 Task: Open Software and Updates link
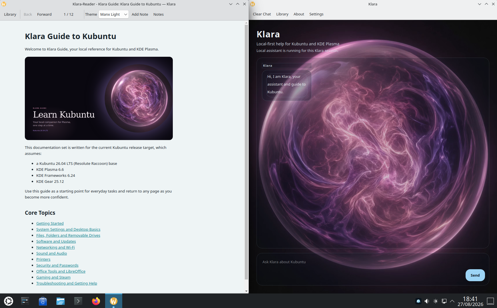tap(56, 241)
